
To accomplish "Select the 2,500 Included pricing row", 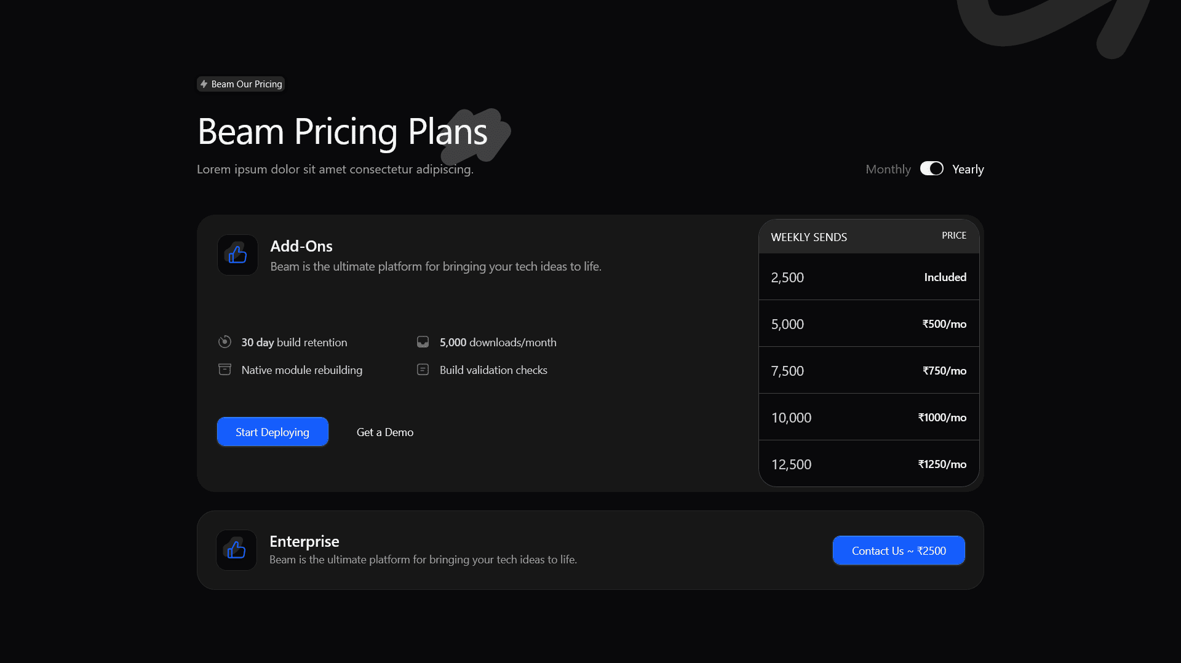I will [869, 277].
